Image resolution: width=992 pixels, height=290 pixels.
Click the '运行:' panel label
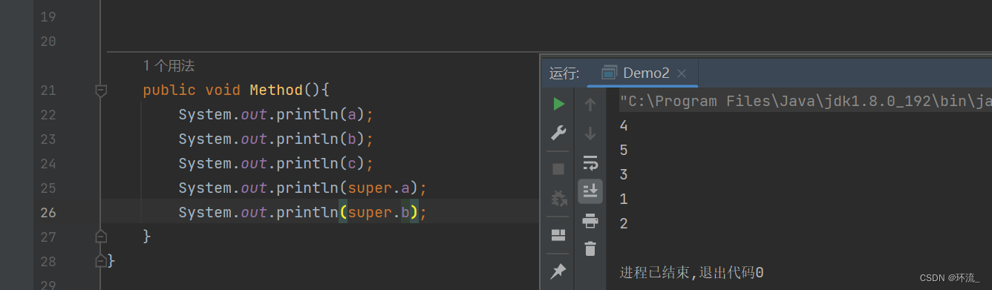[564, 73]
